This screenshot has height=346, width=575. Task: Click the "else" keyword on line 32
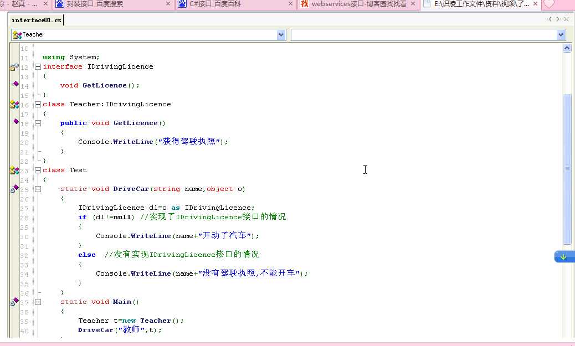pyautogui.click(x=87, y=255)
